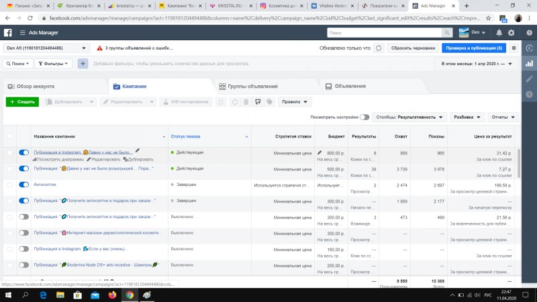Open the help question mark icon
This screenshot has width=537, height=302.
click(x=529, y=32)
